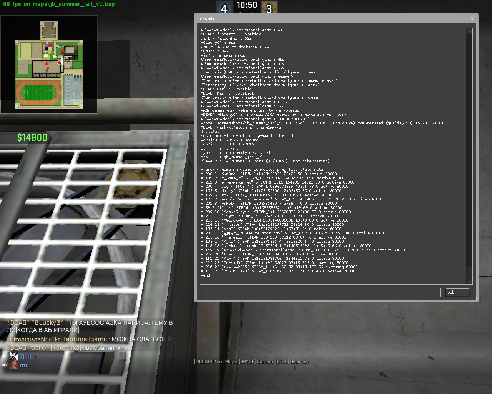Close the Console window

click(x=472, y=19)
